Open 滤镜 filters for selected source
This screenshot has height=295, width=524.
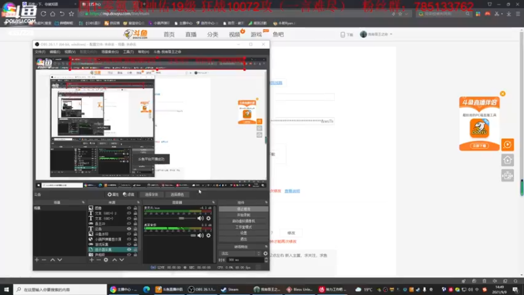[128, 194]
